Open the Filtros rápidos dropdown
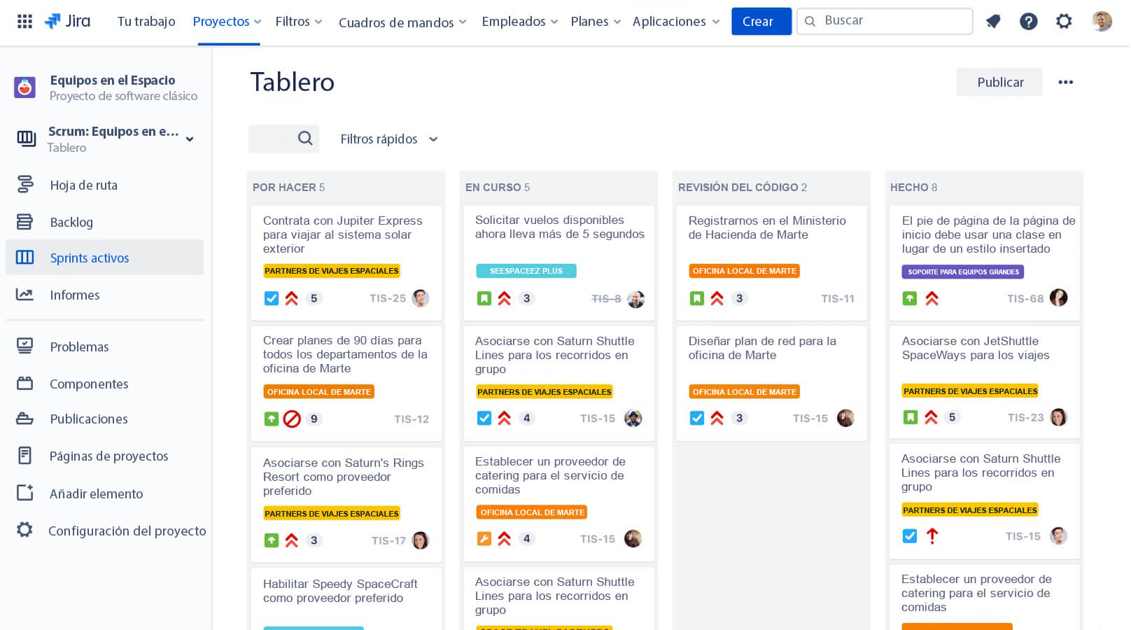The width and height of the screenshot is (1131, 630). coord(389,139)
